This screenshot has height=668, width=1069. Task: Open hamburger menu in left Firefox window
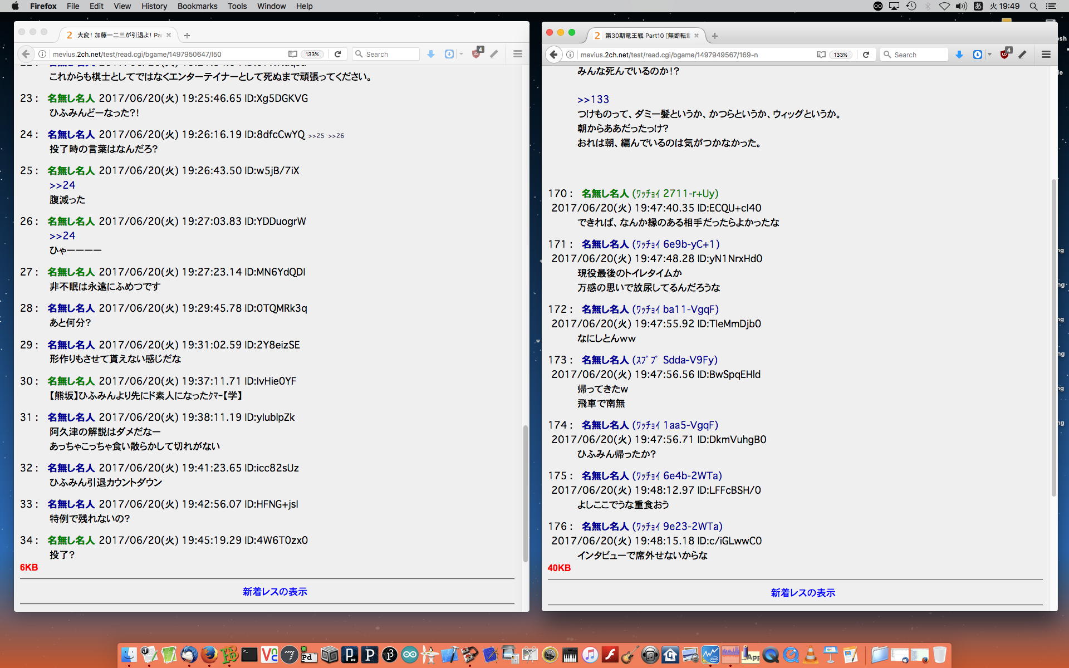point(517,54)
